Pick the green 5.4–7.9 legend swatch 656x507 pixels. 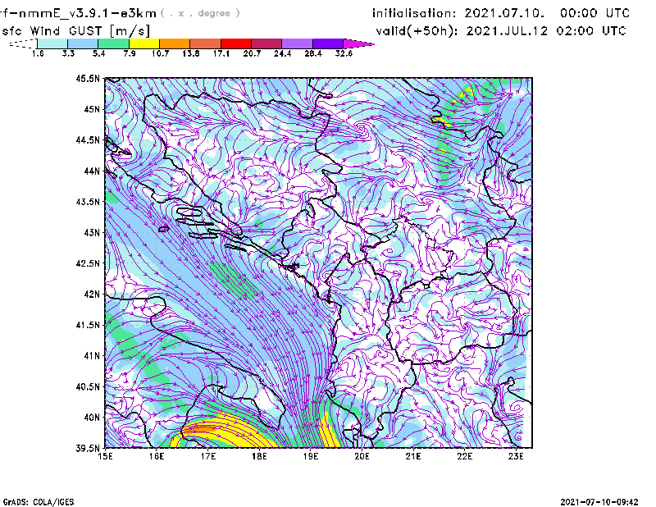(113, 43)
